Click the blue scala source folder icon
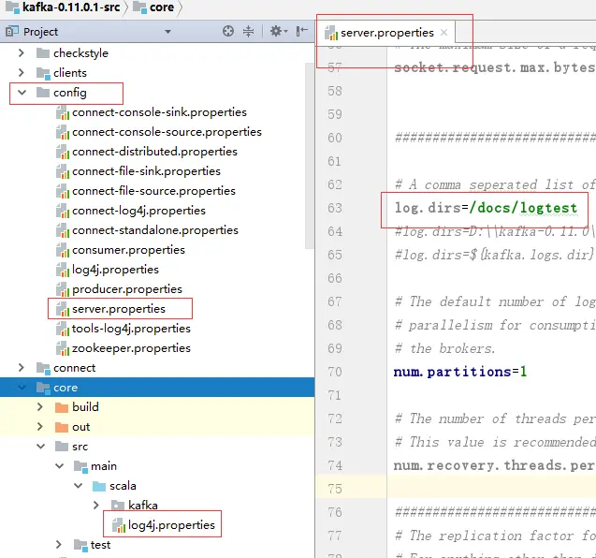This screenshot has height=558, width=596. [99, 486]
